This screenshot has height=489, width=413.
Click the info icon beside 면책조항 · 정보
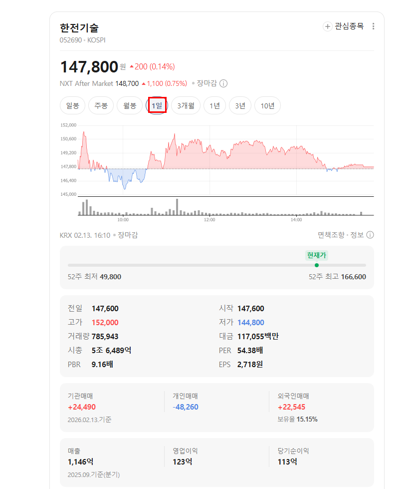pos(370,235)
